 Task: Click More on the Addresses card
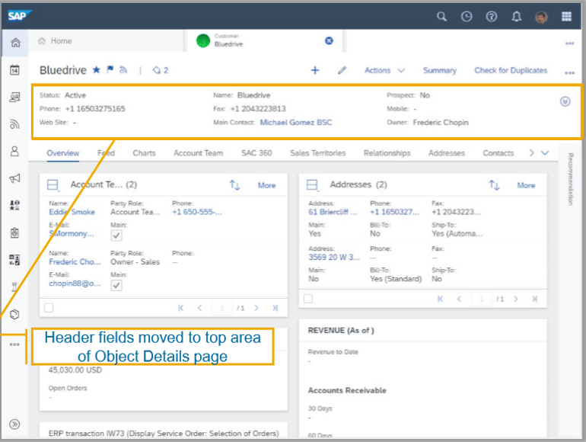(526, 185)
